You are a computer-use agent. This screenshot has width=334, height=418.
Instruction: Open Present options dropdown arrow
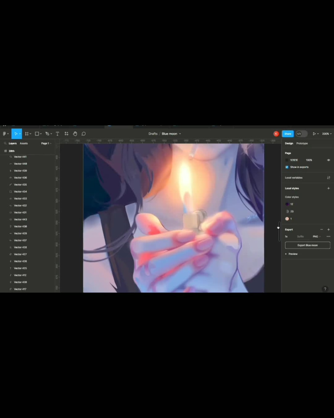318,134
